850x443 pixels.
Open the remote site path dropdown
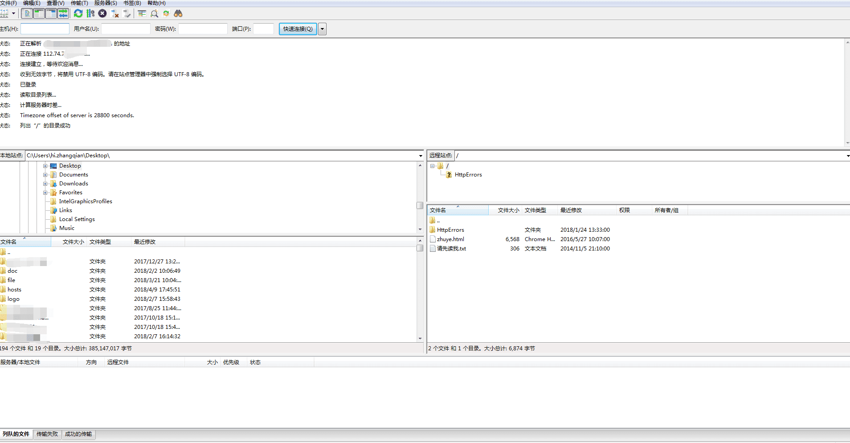click(848, 156)
